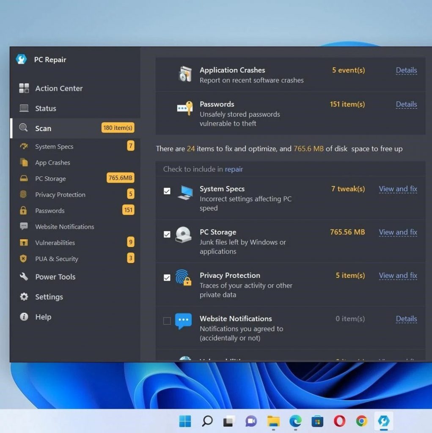Image resolution: width=432 pixels, height=433 pixels.
Task: Go to Power Tools in sidebar
Action: (55, 277)
